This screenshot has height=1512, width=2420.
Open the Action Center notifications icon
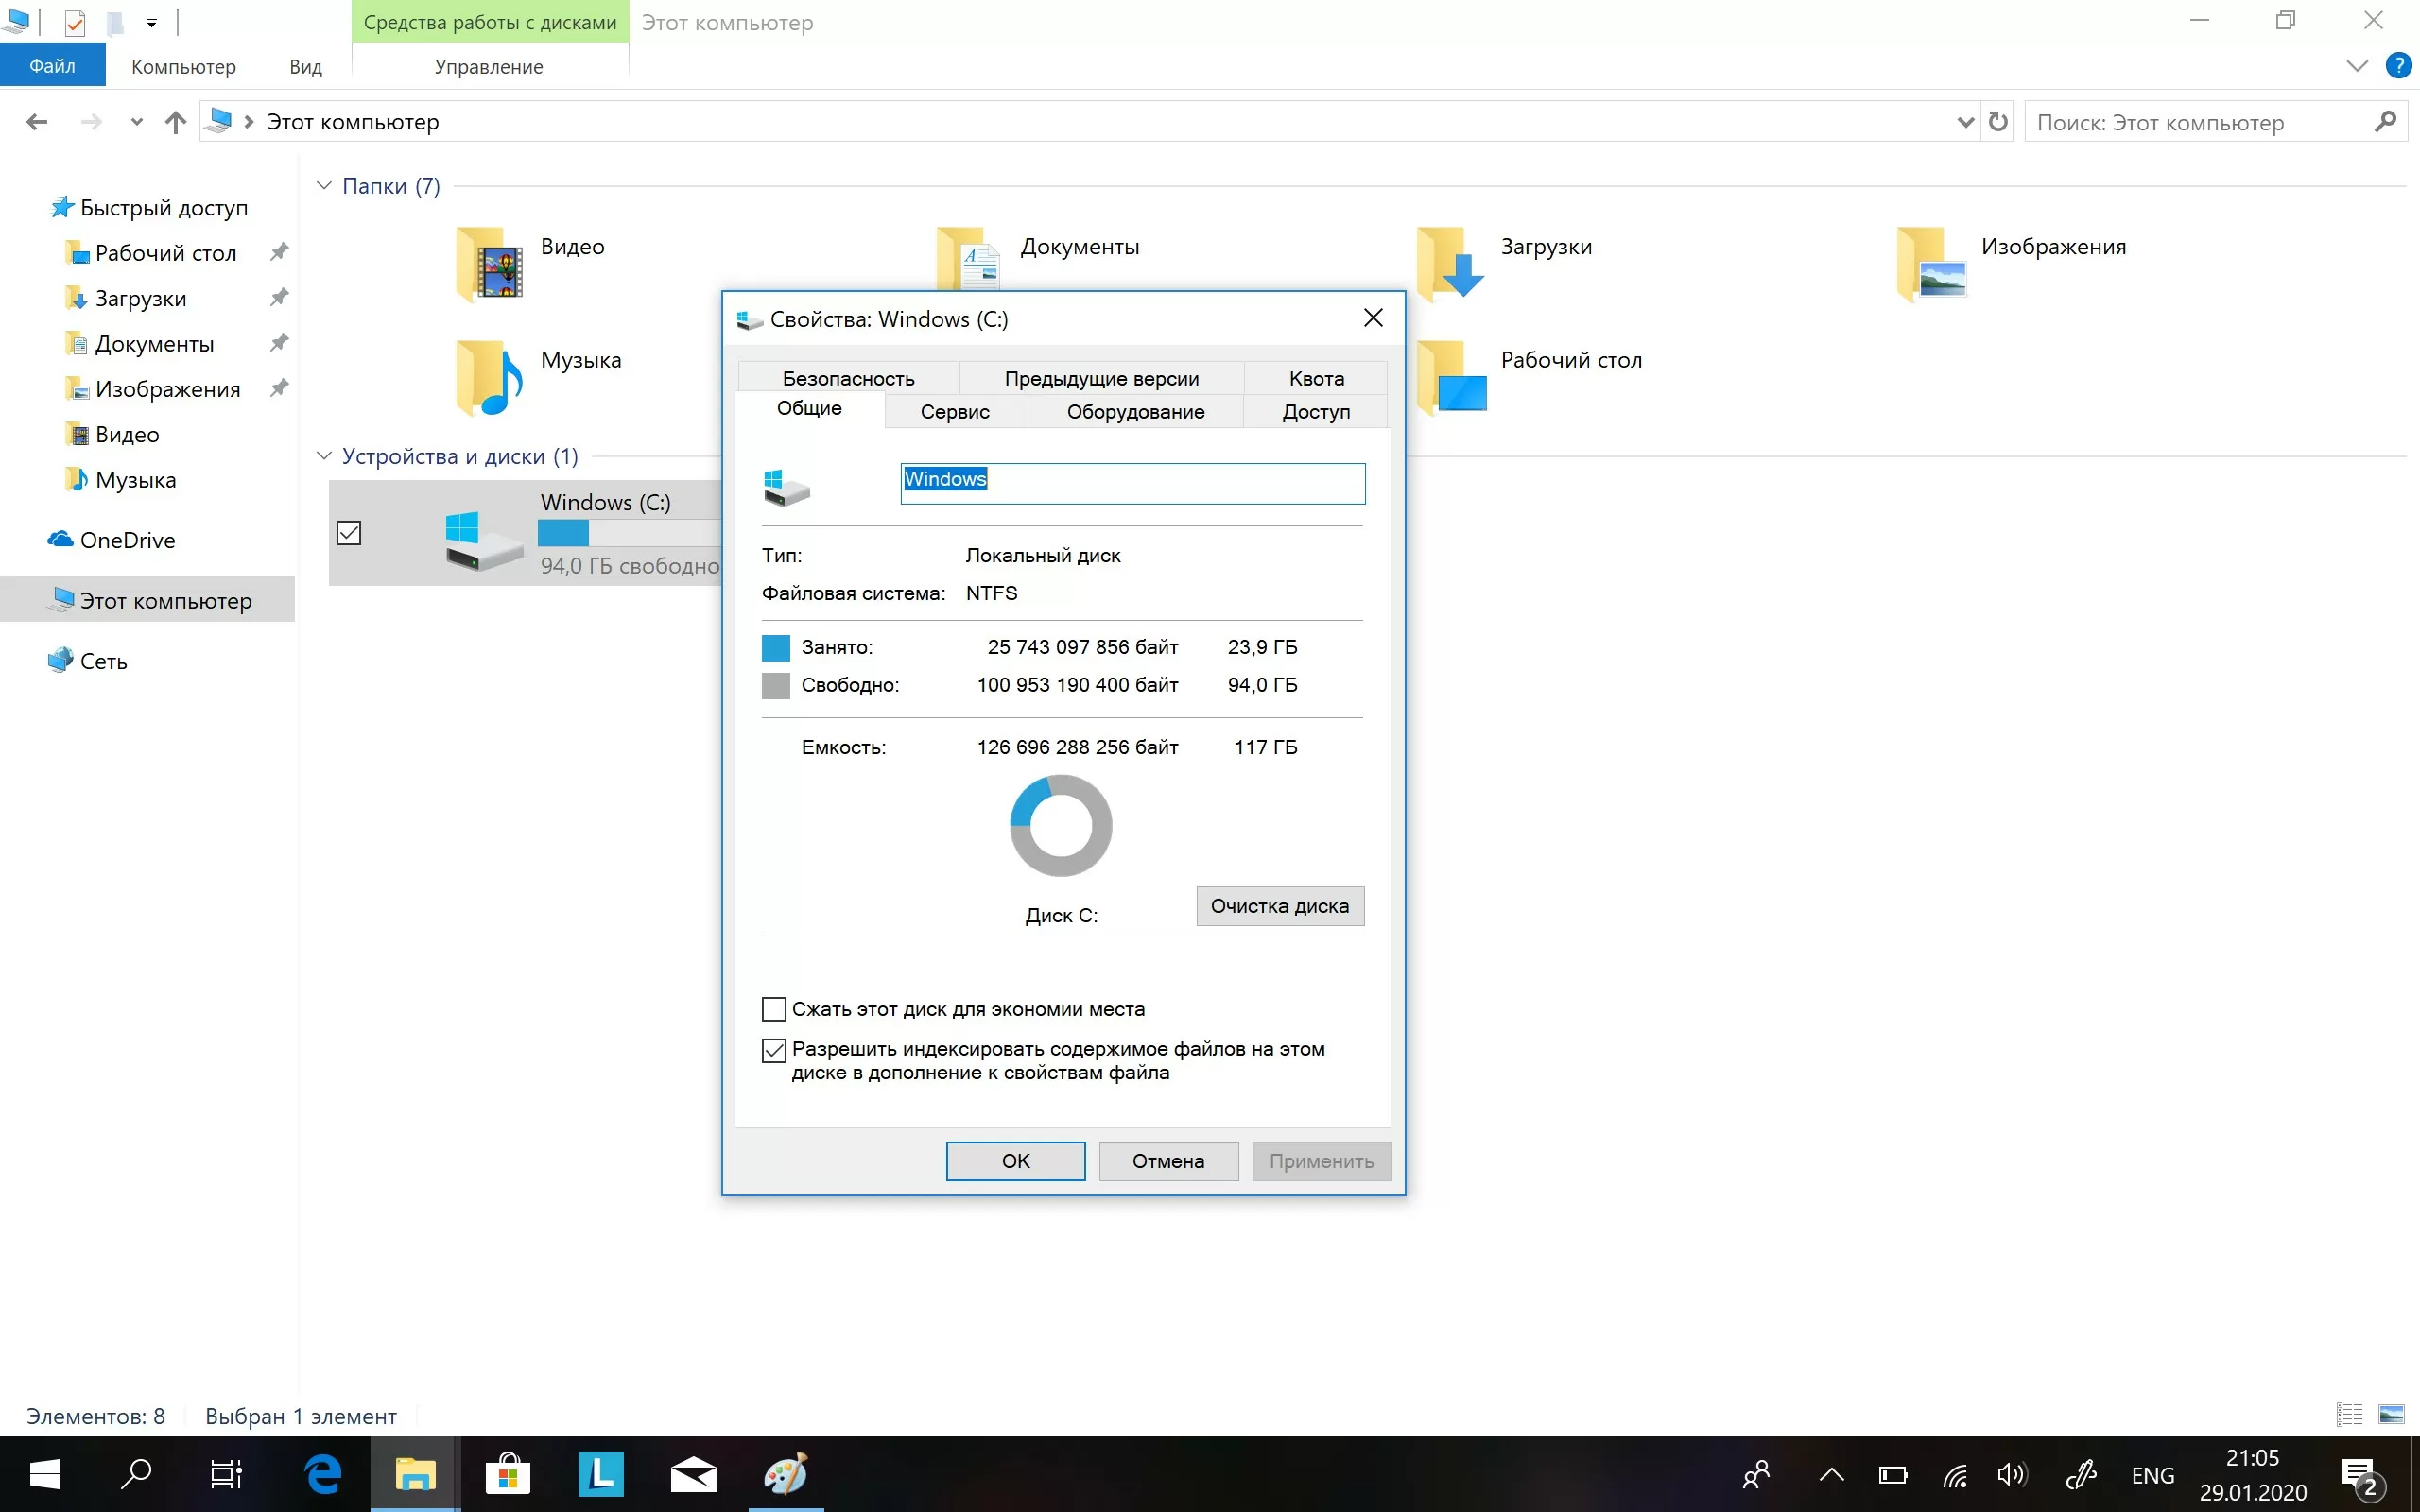[x=2363, y=1477]
